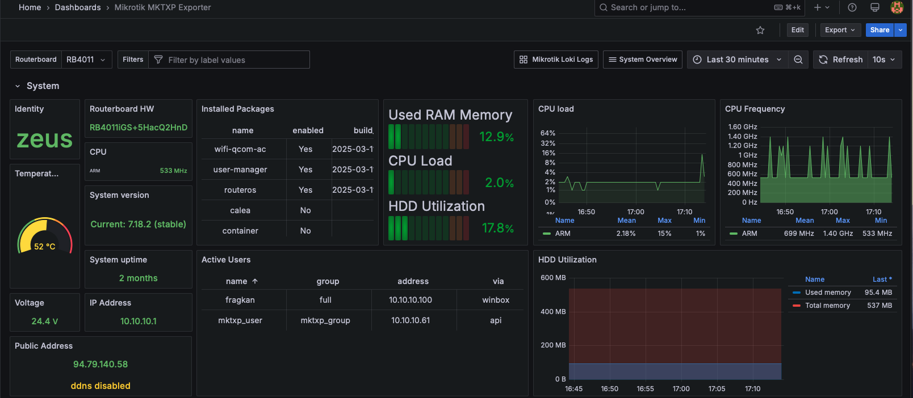Open the news feed icon in header
Viewport: 913px width, 398px height.
point(874,7)
